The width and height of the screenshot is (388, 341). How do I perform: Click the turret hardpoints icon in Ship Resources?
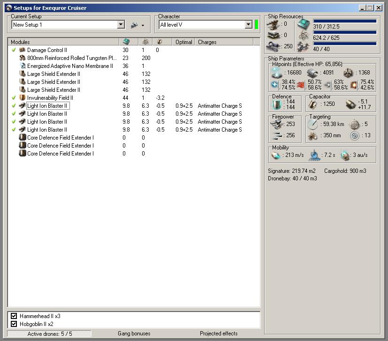(x=273, y=24)
